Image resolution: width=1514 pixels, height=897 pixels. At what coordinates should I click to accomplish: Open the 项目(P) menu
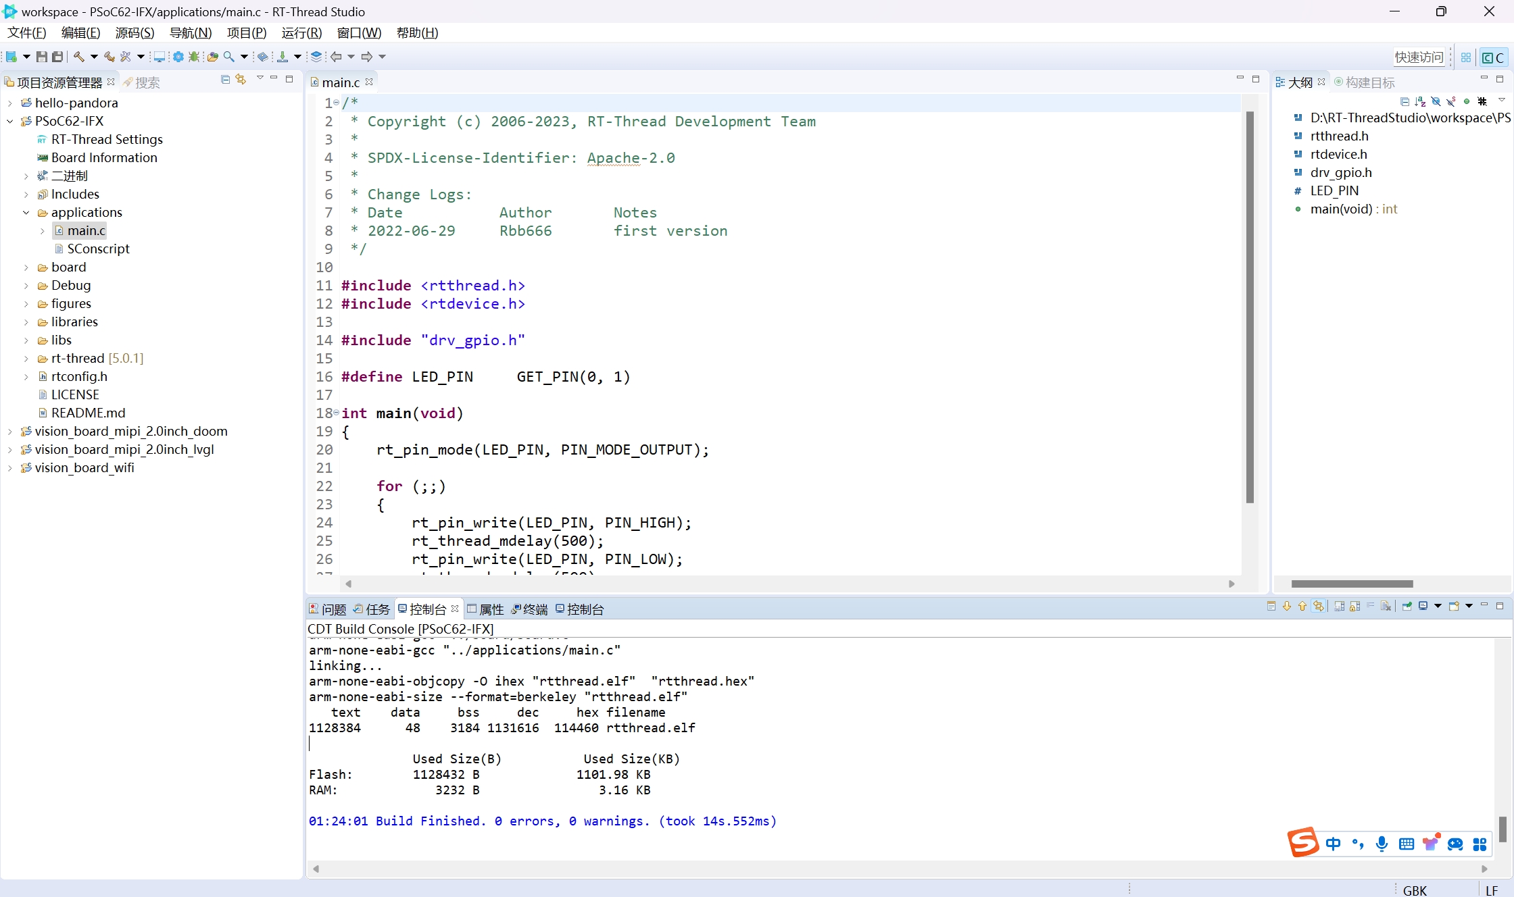247,33
